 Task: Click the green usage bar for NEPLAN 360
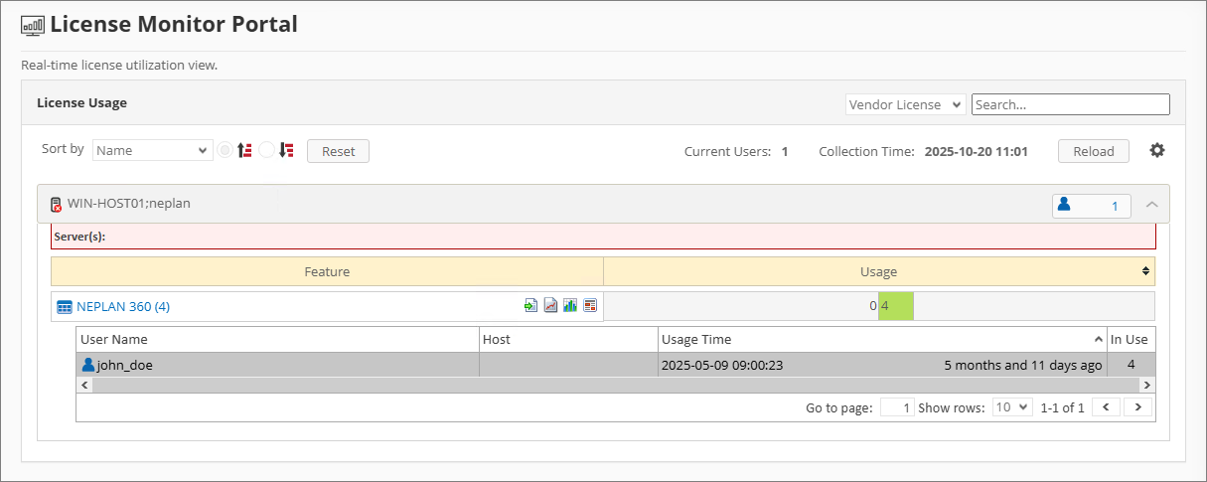pos(895,306)
